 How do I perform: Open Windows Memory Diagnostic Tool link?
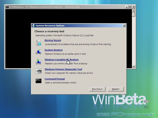(63, 69)
